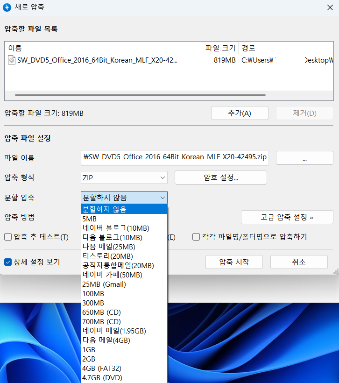Click the dialog resize grip corner
The width and height of the screenshot is (339, 383).
(x=336, y=271)
